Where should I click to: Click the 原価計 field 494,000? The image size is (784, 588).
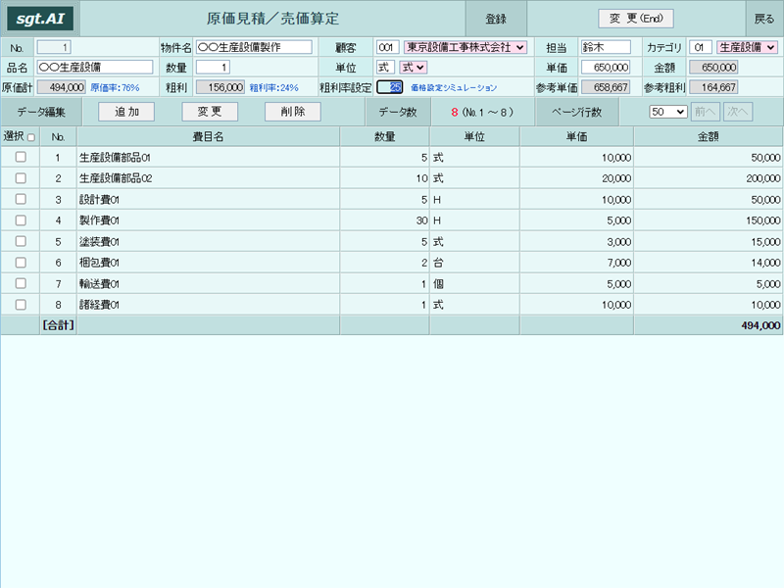pos(62,87)
